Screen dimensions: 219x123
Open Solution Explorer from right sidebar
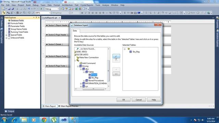click(217, 38)
